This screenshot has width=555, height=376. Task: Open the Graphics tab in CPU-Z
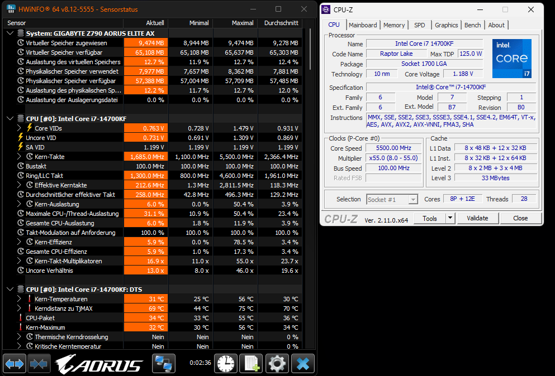pyautogui.click(x=447, y=25)
